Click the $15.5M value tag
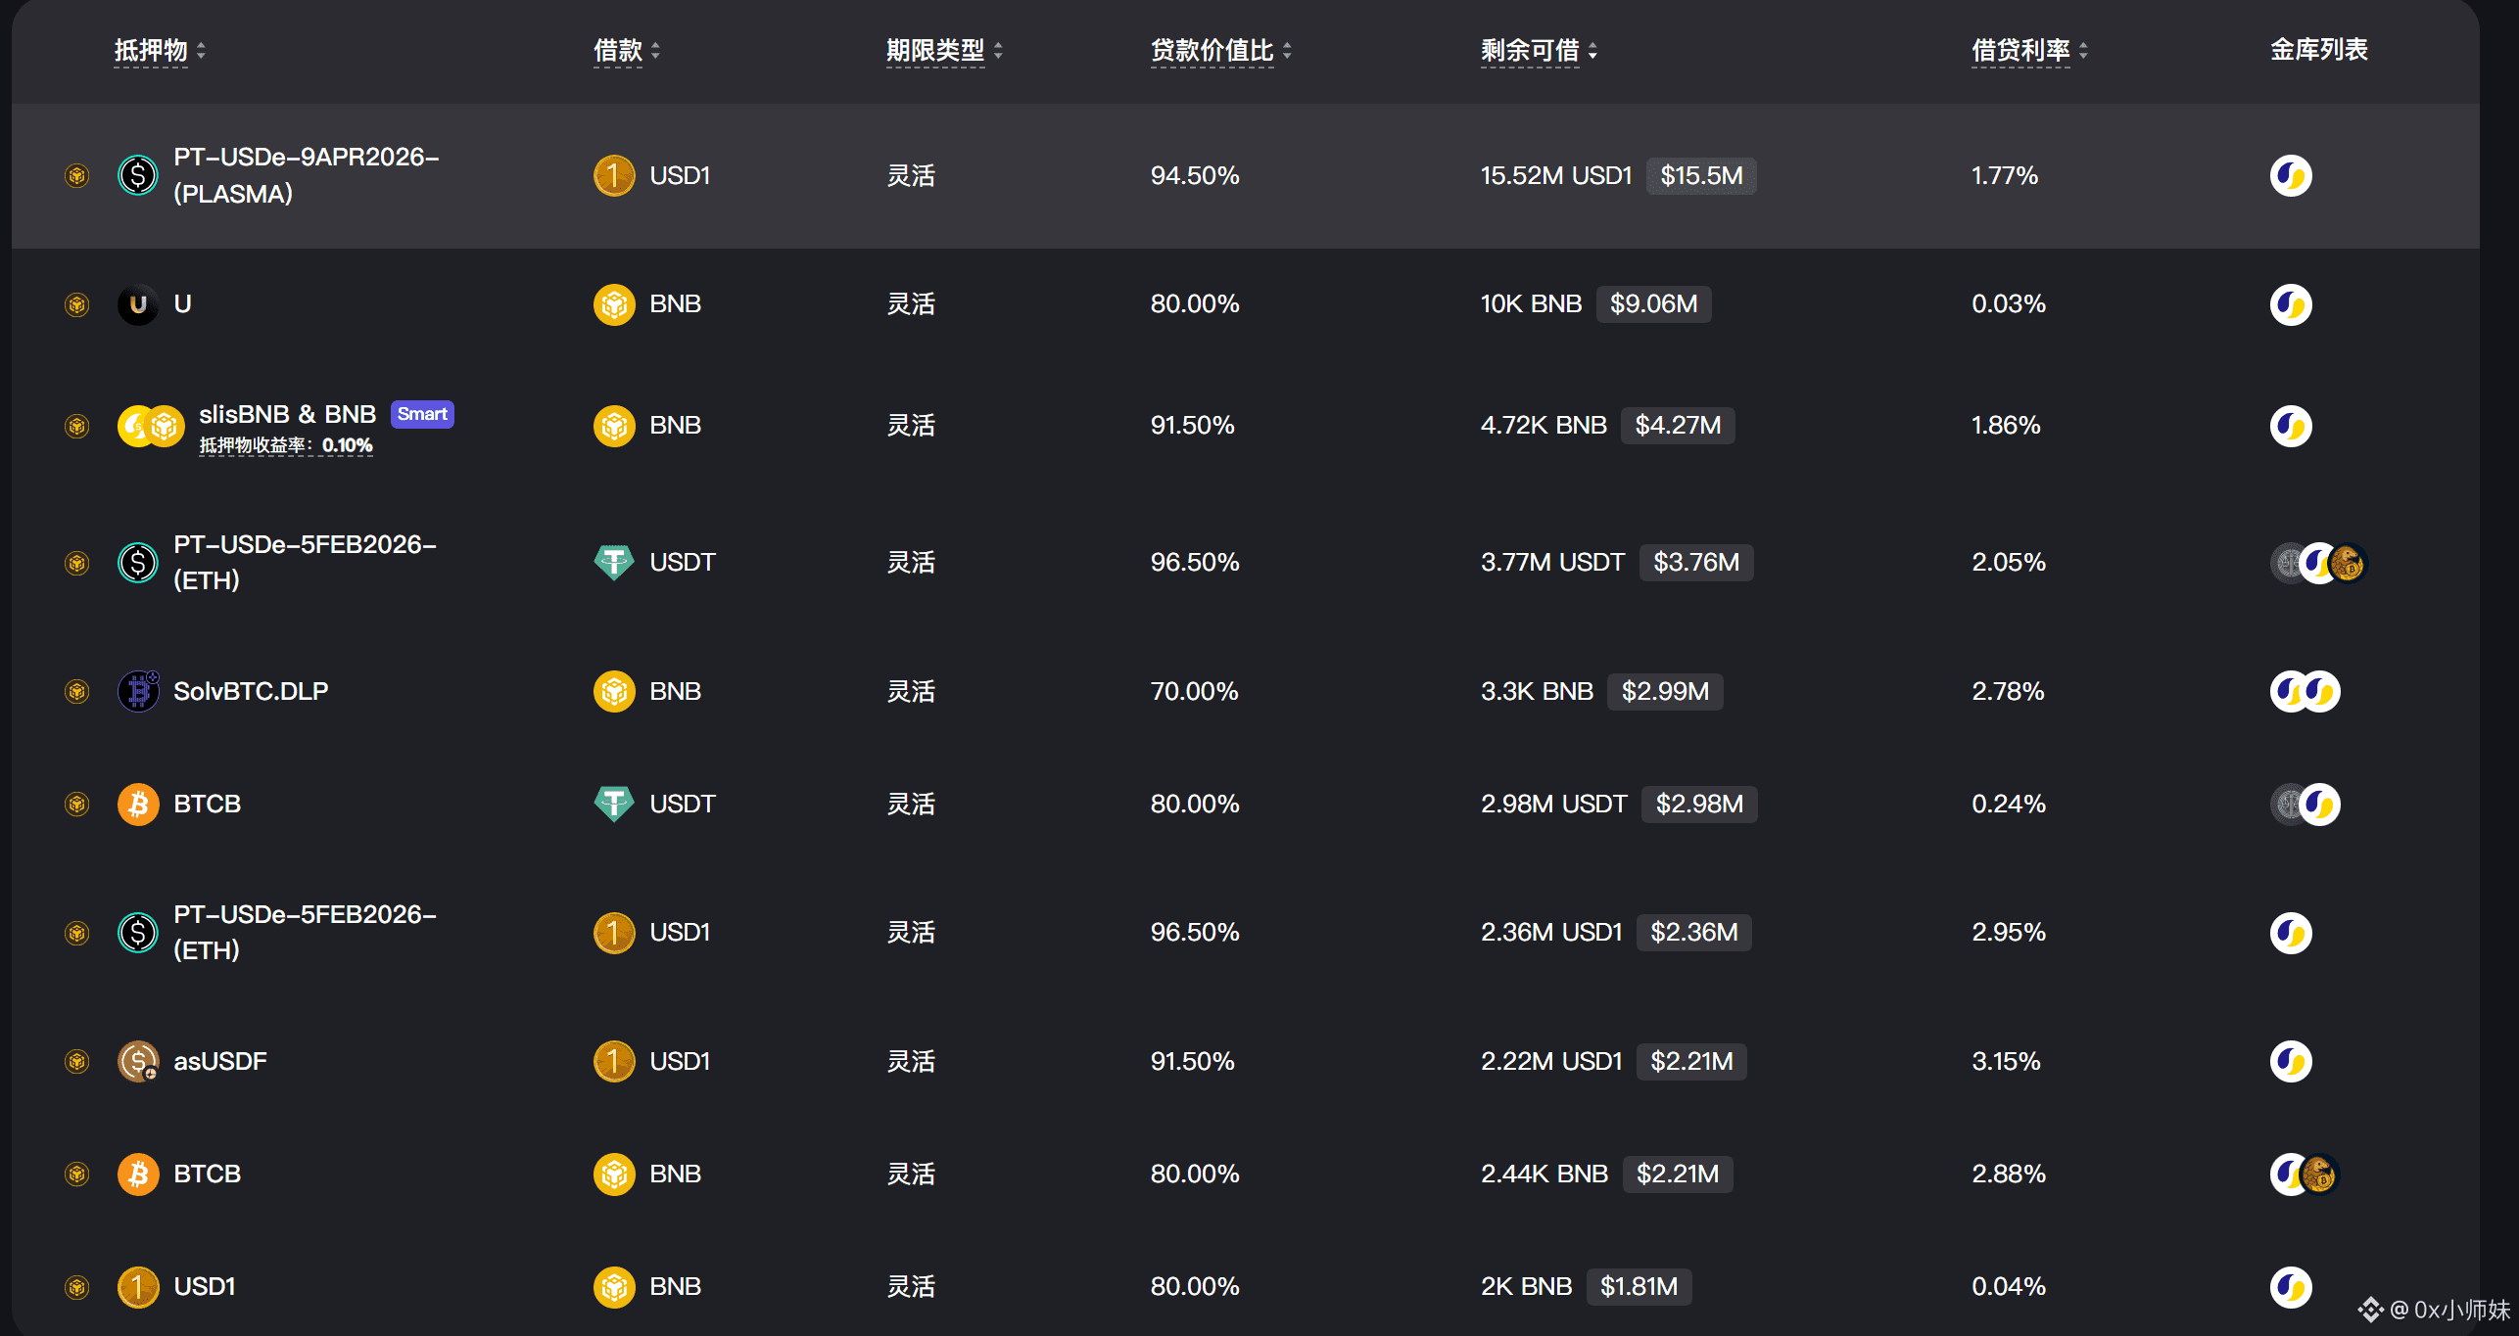The width and height of the screenshot is (2519, 1336). click(1701, 175)
